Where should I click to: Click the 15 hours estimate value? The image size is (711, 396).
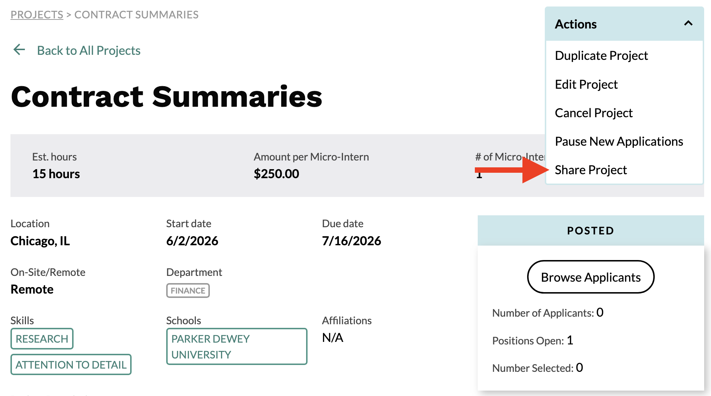click(56, 174)
